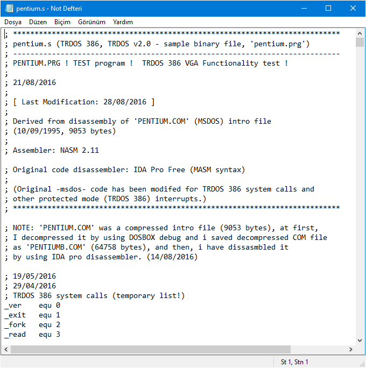The width and height of the screenshot is (366, 368).
Task: Click the 'by using IDA pro disassembler' line
Action: [101, 257]
